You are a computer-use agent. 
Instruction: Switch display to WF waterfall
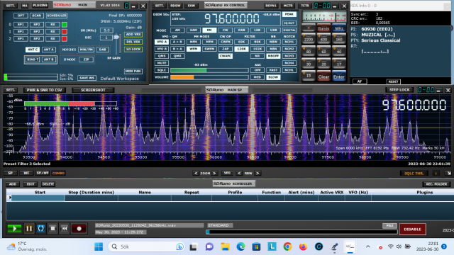[26, 173]
